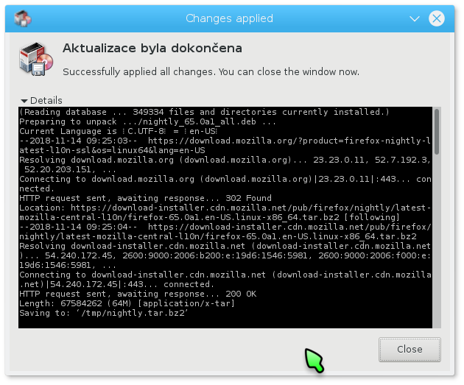Click '52.20.203.151, ...' terminal line
Screen dimensions: 464x385
(70, 169)
